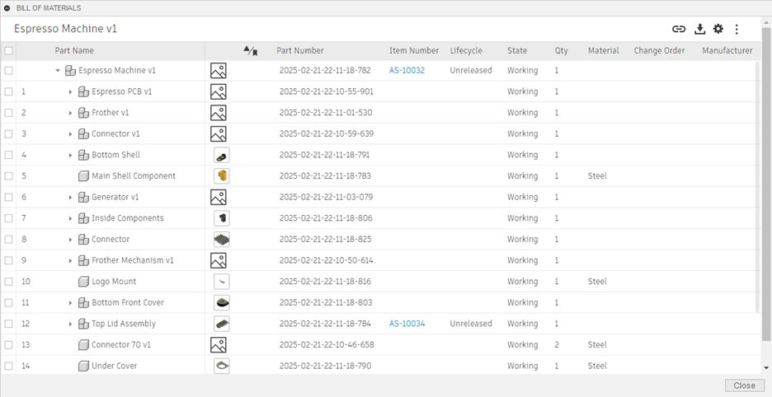772x397 pixels.
Task: Open item number AS-10032 link
Action: (x=407, y=71)
